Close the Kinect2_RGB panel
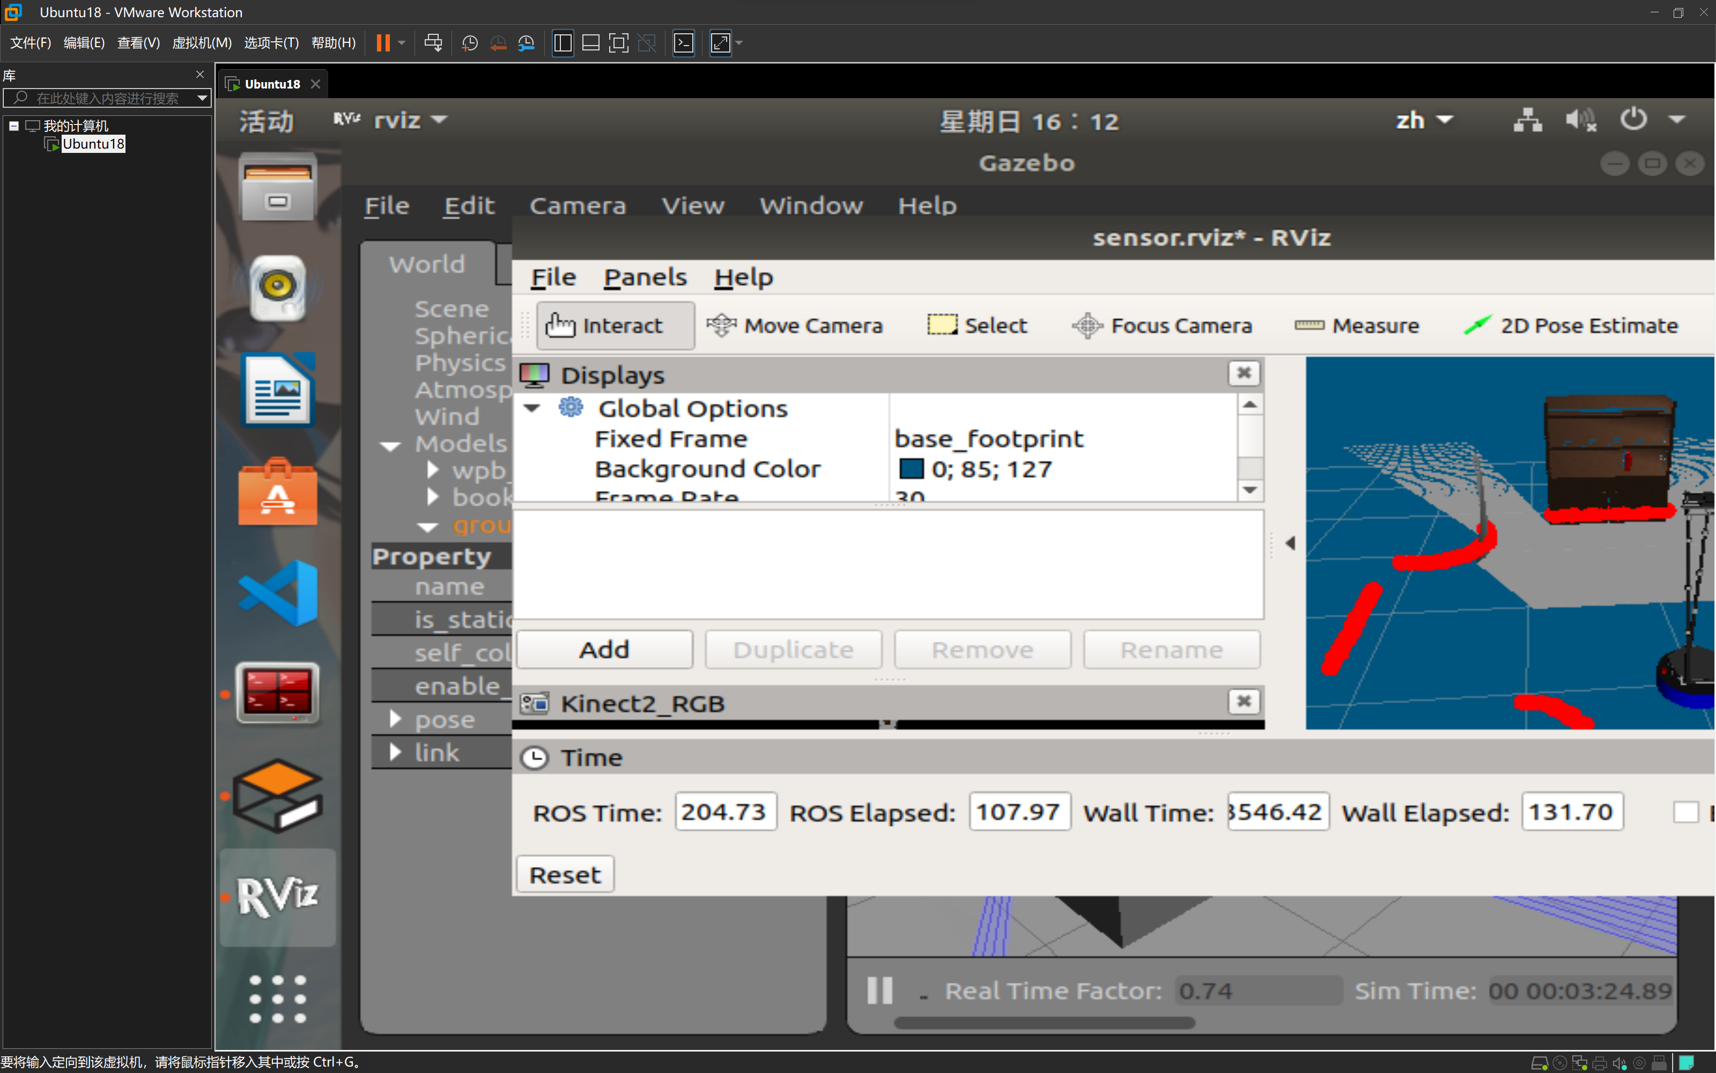Image resolution: width=1716 pixels, height=1073 pixels. [1244, 702]
